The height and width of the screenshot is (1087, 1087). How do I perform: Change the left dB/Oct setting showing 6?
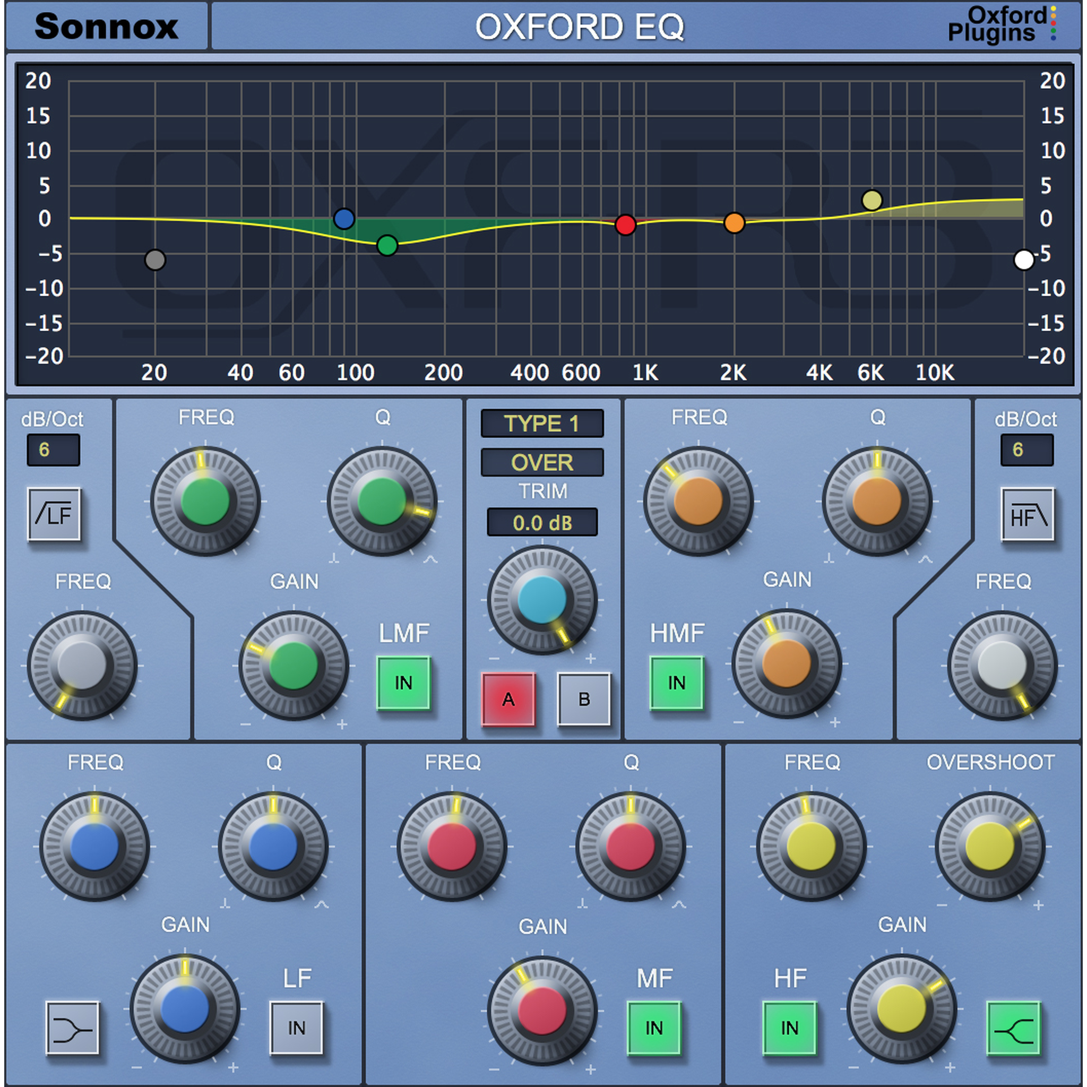tap(53, 450)
